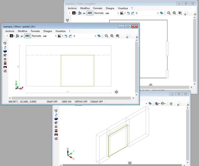Expand the layer 0 dropdown in Muro toolbar
This screenshot has width=199, height=166.
[95, 36]
